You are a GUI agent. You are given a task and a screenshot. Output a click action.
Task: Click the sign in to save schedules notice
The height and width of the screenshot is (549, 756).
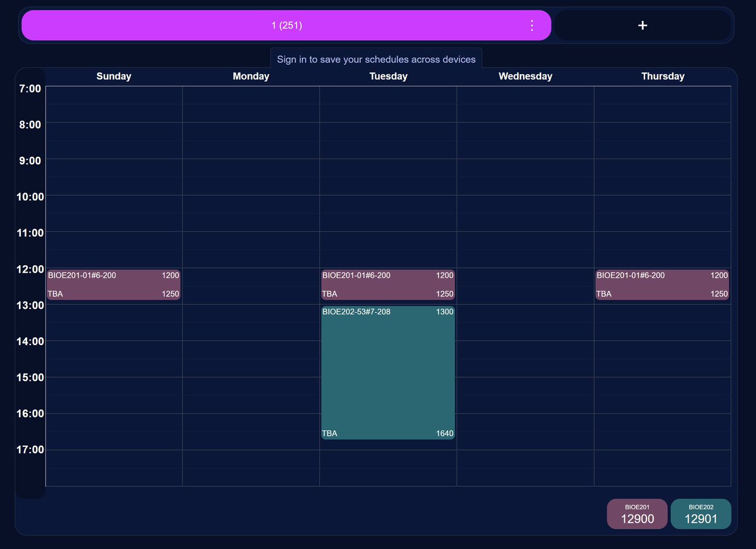point(376,59)
